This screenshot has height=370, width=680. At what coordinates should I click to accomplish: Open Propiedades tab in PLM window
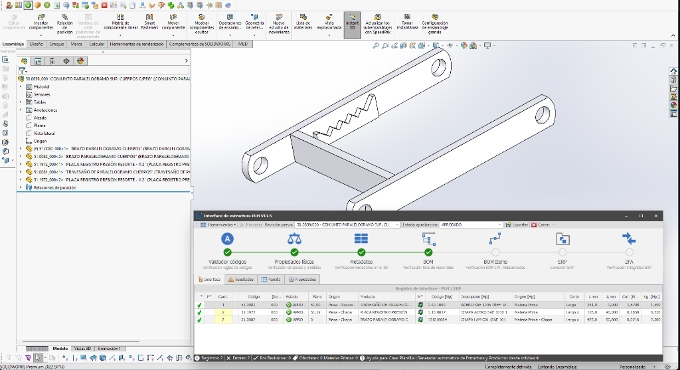(302, 280)
